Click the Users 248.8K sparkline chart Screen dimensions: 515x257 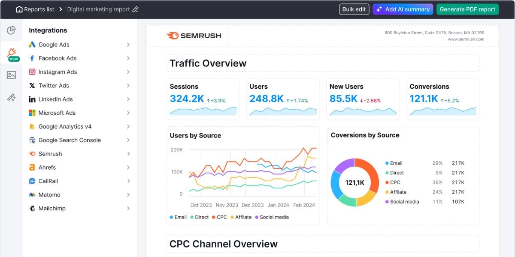[x=283, y=111]
